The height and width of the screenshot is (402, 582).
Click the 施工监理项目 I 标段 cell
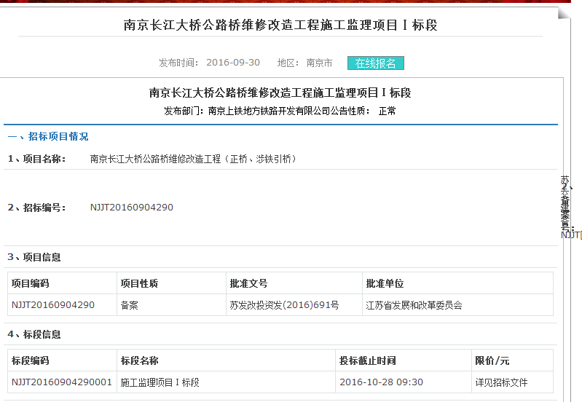click(160, 382)
